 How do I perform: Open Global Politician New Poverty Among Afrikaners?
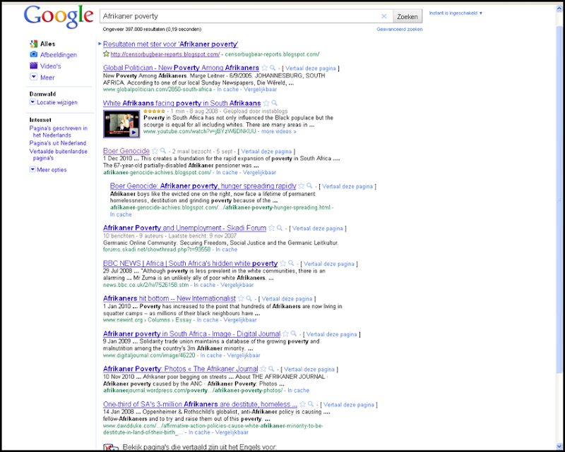pyautogui.click(x=181, y=68)
